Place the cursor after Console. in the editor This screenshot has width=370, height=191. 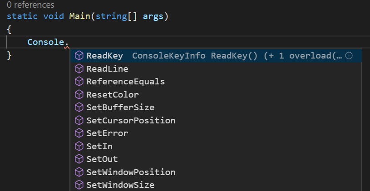coord(69,42)
